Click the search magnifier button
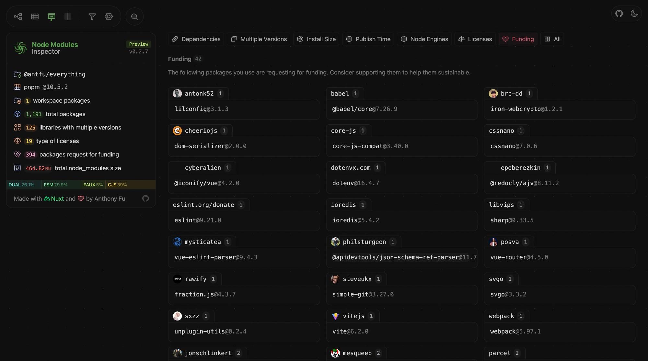The height and width of the screenshot is (361, 648). pos(134,17)
